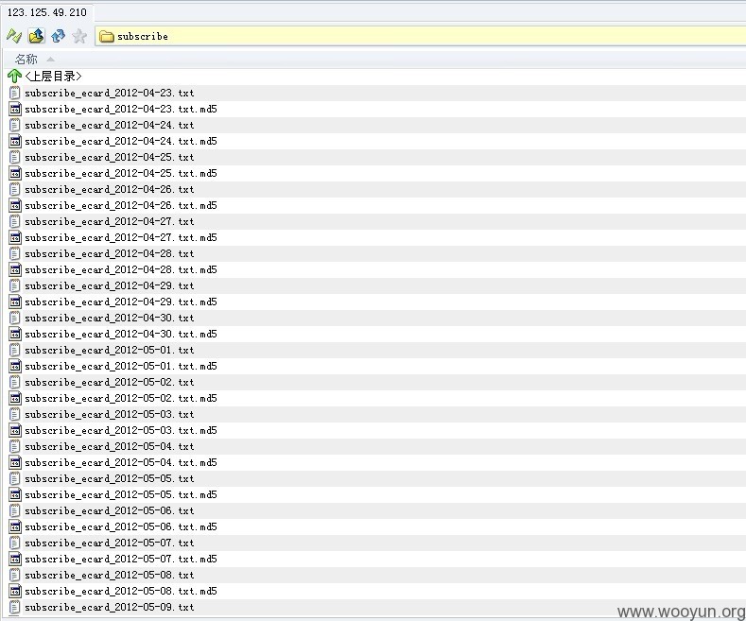The height and width of the screenshot is (621, 746).
Task: Select file subscribe_ecard_2012-04-29.txt.md5
Action: pos(121,302)
